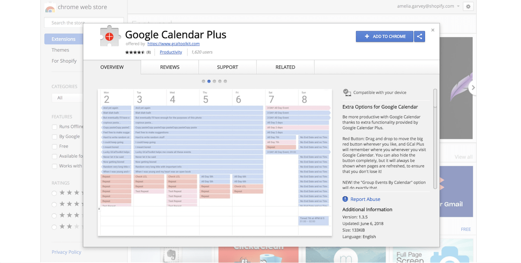Open the Privacy Policy link
Image resolution: width=521 pixels, height=263 pixels.
click(66, 252)
